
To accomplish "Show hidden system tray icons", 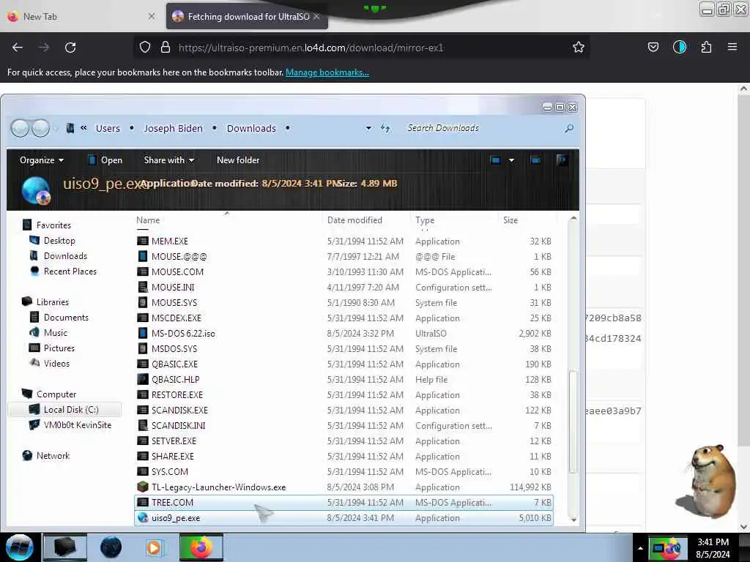I will [640, 548].
